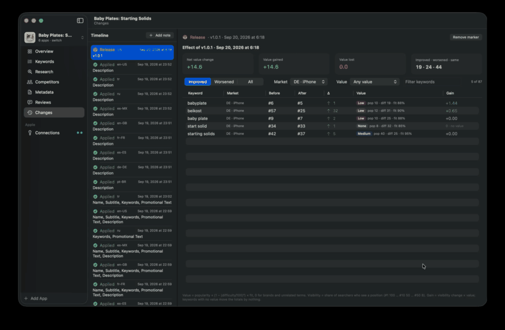Image resolution: width=505 pixels, height=330 pixels.
Task: Click the Add App button
Action: coord(36,298)
